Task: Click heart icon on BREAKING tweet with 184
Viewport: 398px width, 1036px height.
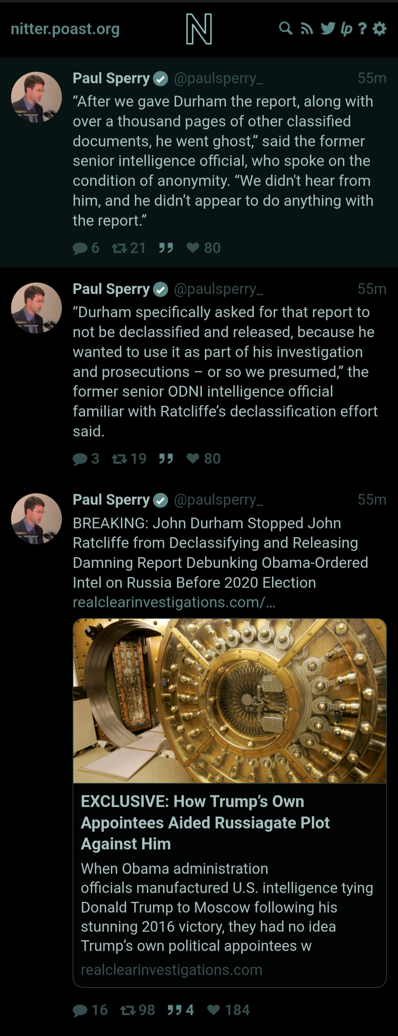Action: 213,1010
